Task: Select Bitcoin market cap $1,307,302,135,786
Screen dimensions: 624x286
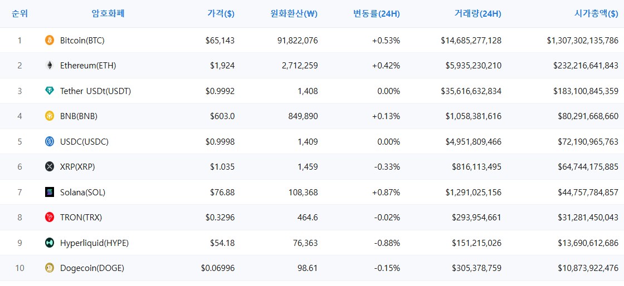Action: click(x=583, y=40)
